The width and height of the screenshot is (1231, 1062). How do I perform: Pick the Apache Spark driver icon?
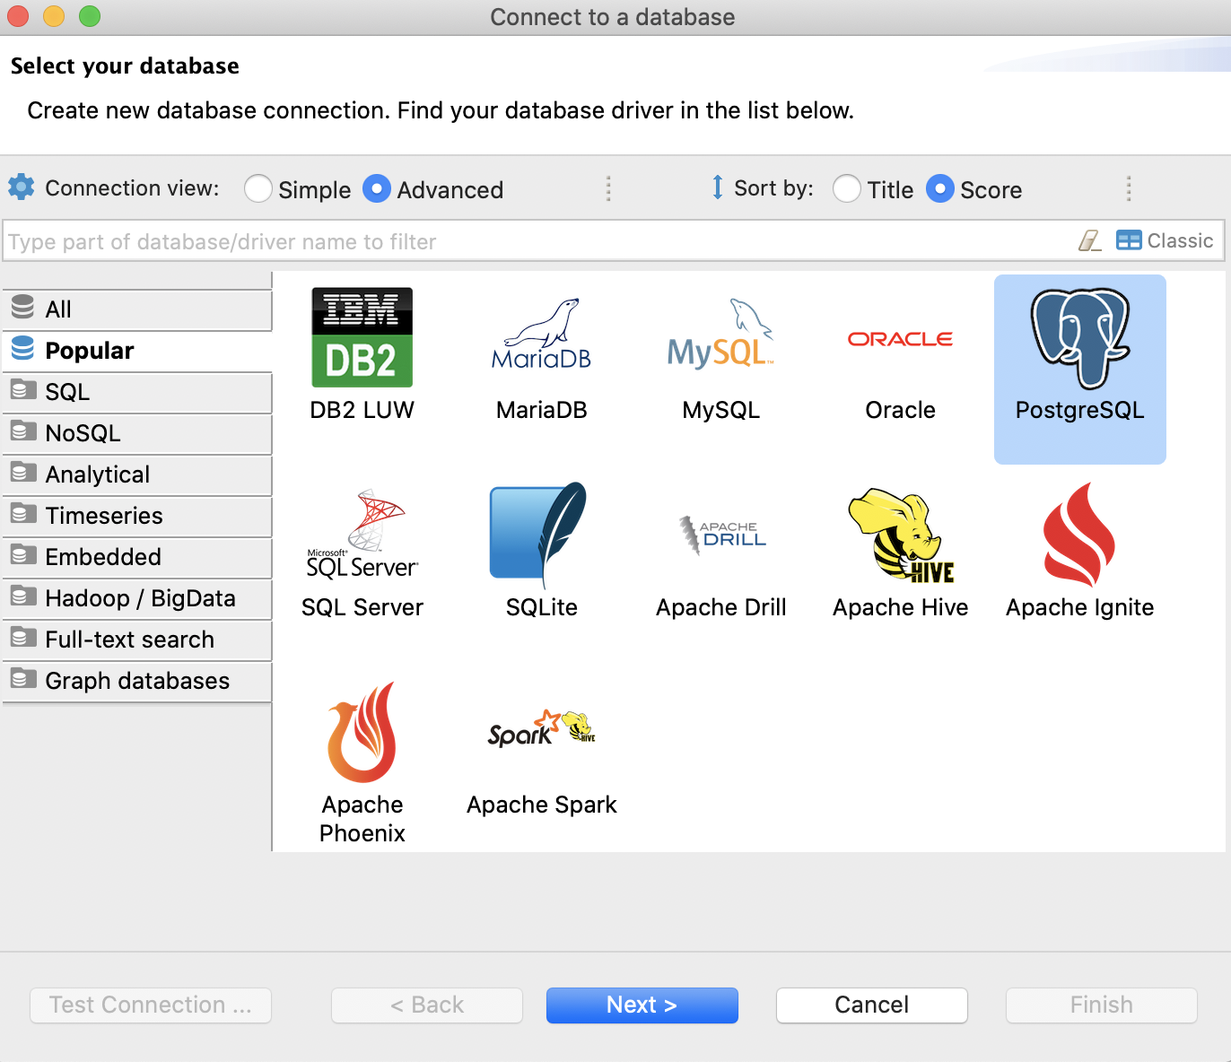pos(541,730)
